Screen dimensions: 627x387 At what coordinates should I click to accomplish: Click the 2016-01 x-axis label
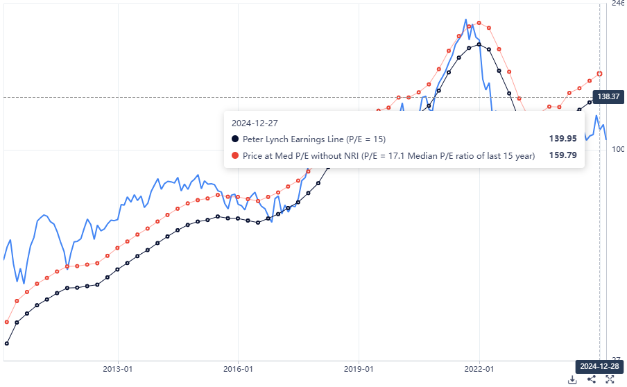[x=238, y=369]
